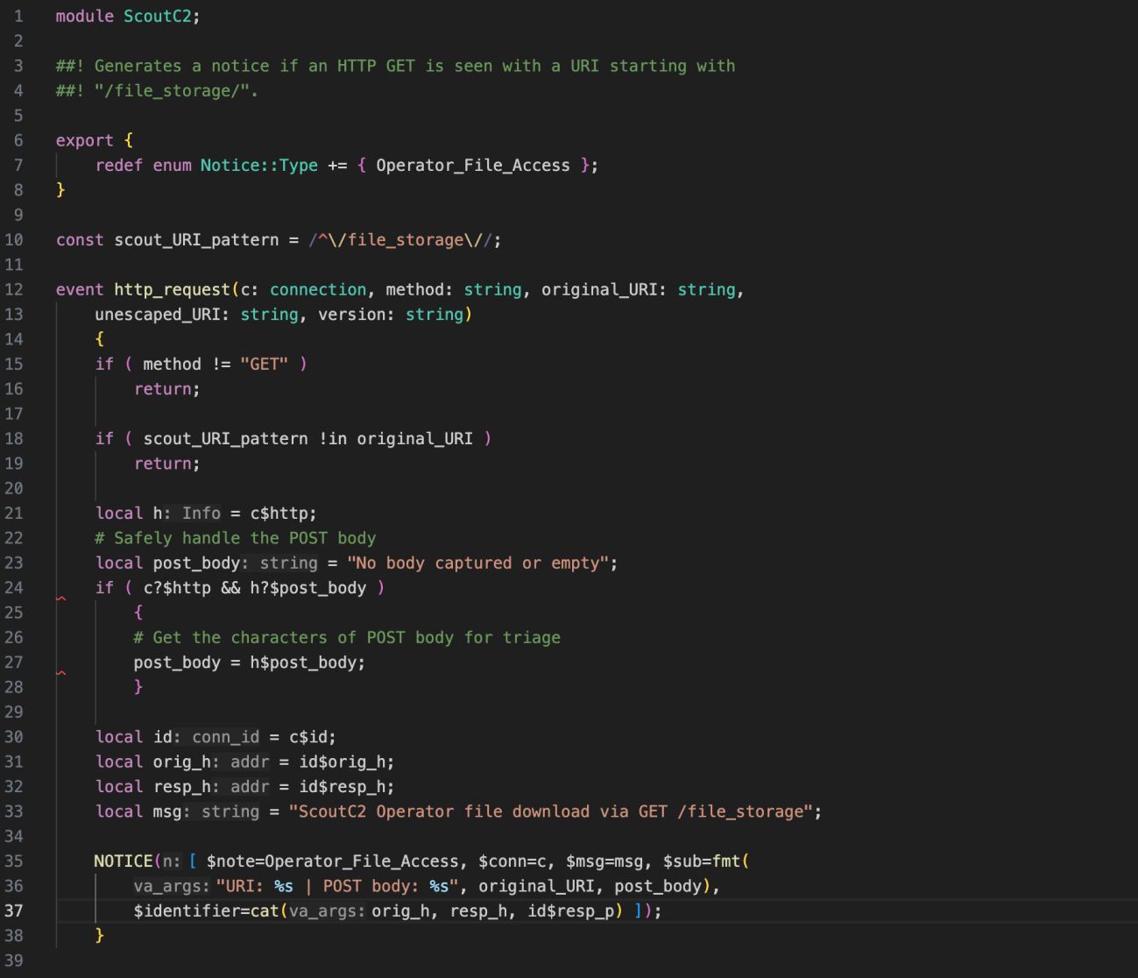Click line number 24 in the gutter
The width and height of the screenshot is (1138, 978).
click(14, 587)
